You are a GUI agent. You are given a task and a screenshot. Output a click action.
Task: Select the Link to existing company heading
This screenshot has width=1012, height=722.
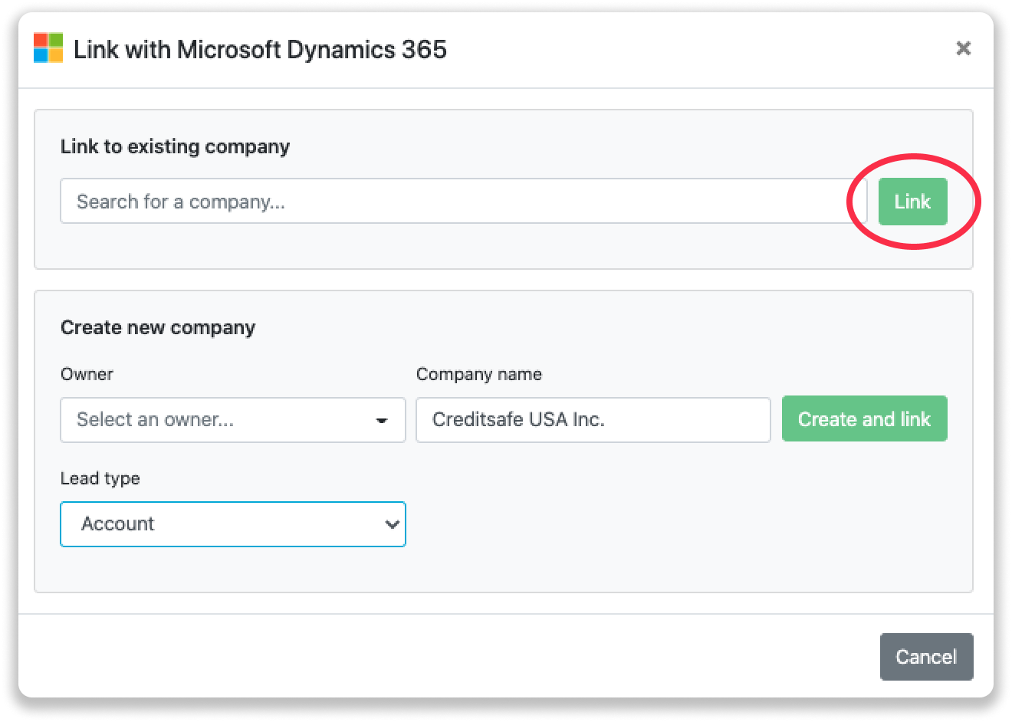tap(175, 146)
